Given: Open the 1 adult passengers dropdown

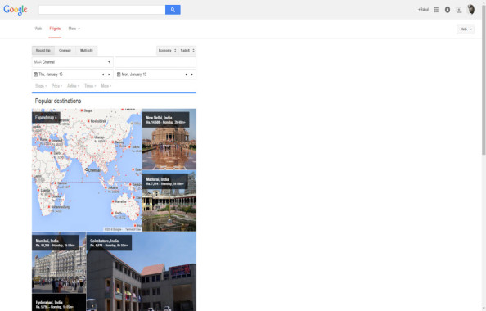Looking at the screenshot, I should (x=187, y=50).
